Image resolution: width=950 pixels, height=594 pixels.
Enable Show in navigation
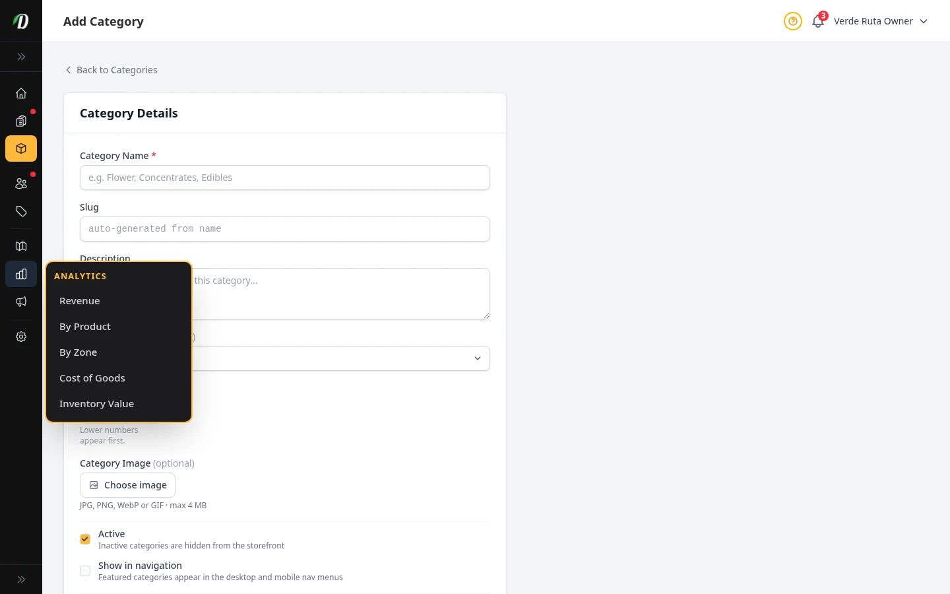[85, 571]
